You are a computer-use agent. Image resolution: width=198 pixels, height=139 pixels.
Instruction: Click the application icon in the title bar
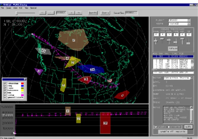click(x=1, y=5)
